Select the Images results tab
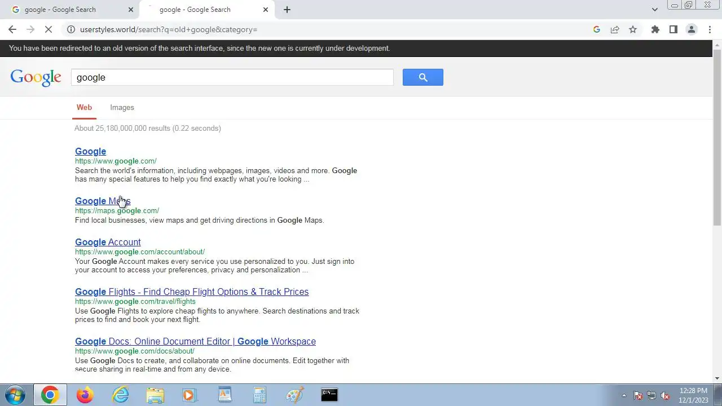This screenshot has width=722, height=406. (x=122, y=107)
